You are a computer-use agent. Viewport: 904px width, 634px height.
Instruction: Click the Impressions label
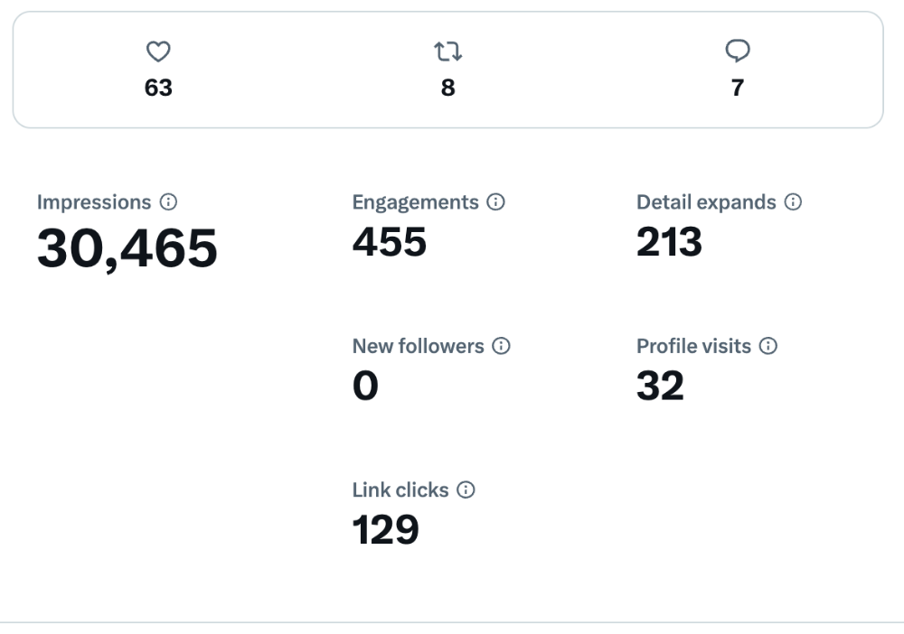tap(94, 202)
